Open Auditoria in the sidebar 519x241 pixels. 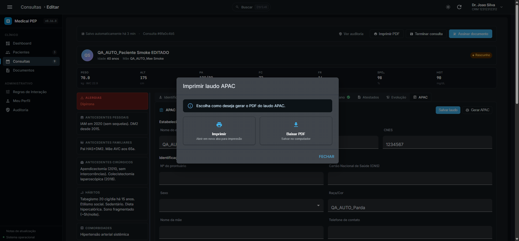31,110
